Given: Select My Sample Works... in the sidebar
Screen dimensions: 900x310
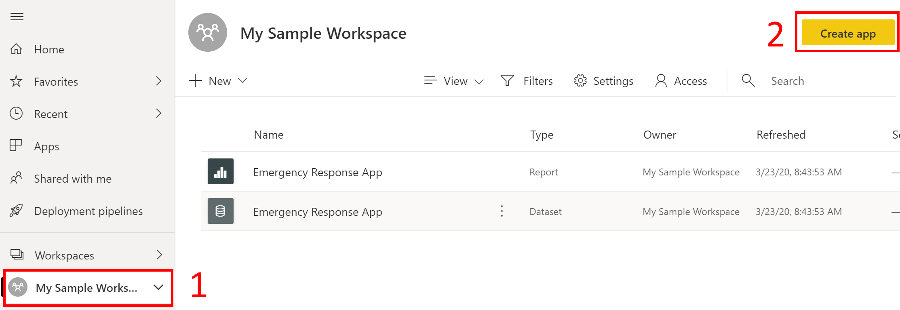Looking at the screenshot, I should (x=86, y=288).
